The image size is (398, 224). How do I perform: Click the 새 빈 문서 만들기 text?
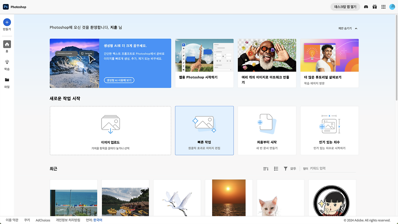267,148
